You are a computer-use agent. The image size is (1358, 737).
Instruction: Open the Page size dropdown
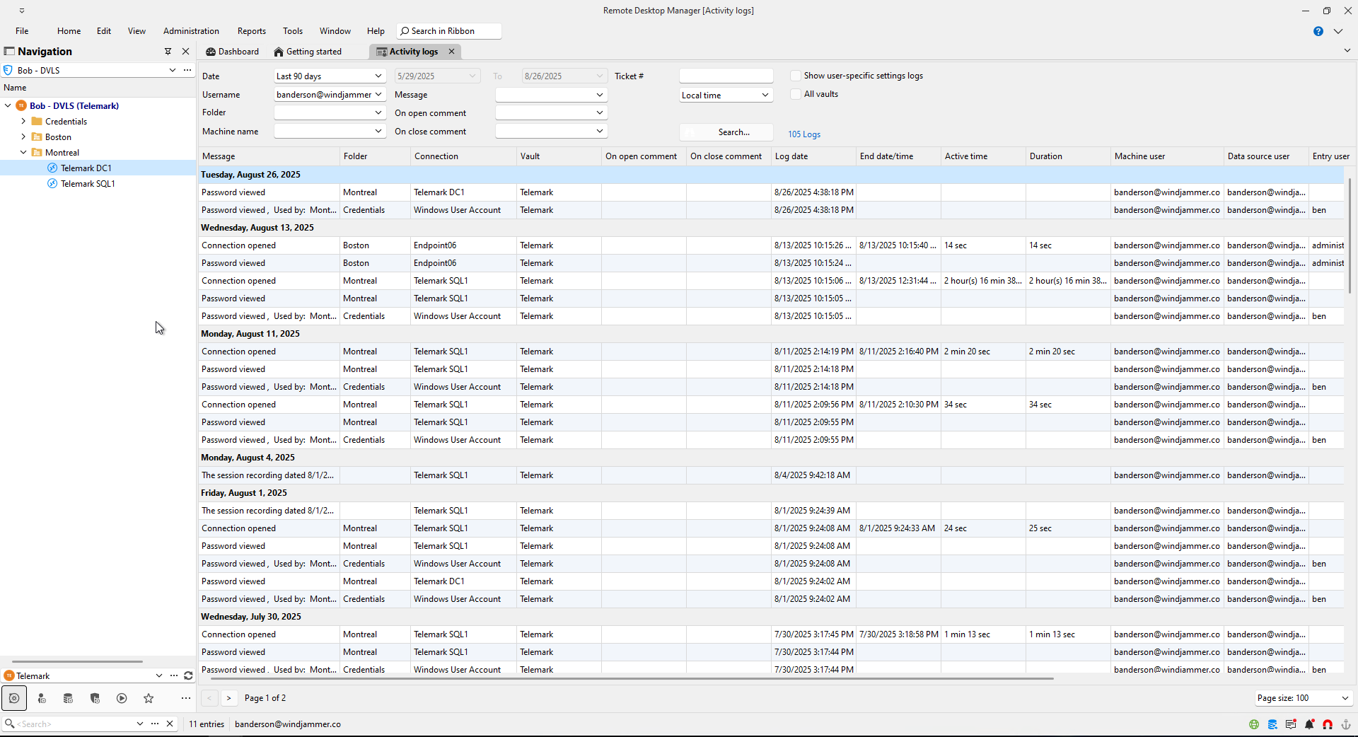tap(1345, 698)
